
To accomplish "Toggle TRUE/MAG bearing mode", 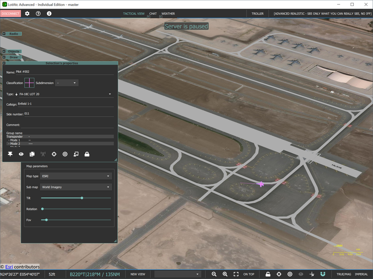I will click(x=344, y=274).
